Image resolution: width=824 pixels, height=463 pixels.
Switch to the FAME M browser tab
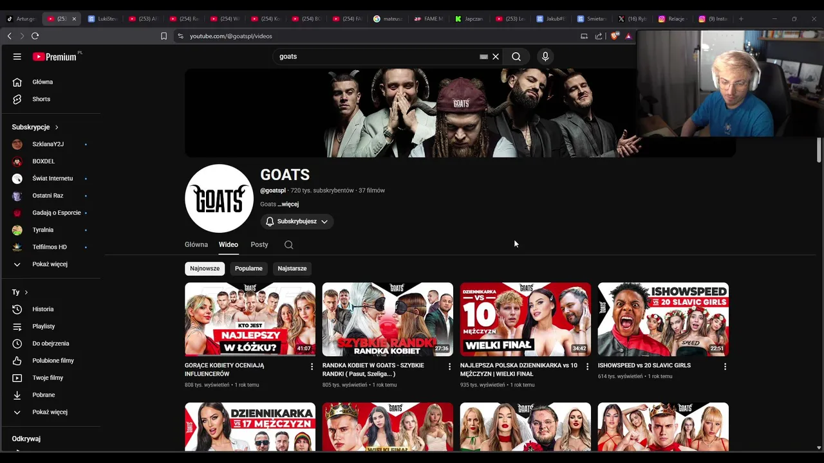click(x=429, y=19)
